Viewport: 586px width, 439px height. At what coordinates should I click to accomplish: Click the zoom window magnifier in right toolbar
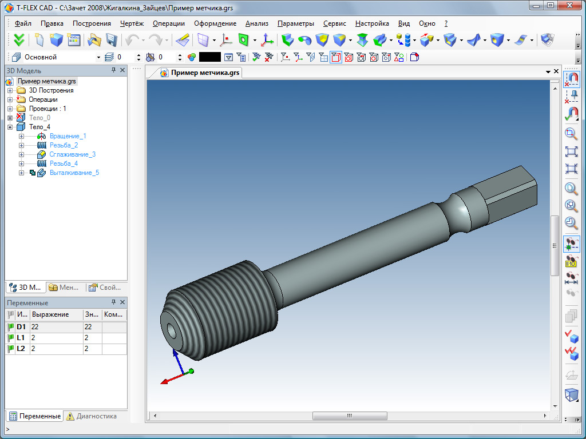(x=571, y=133)
